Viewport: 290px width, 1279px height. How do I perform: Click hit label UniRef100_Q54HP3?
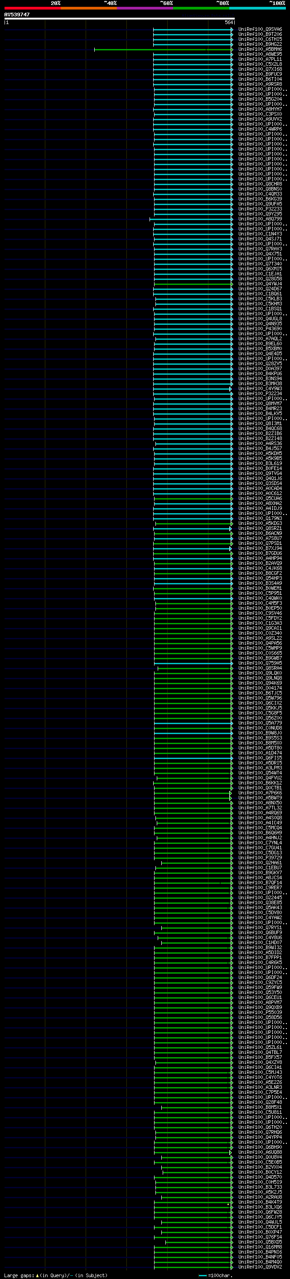(x=260, y=578)
